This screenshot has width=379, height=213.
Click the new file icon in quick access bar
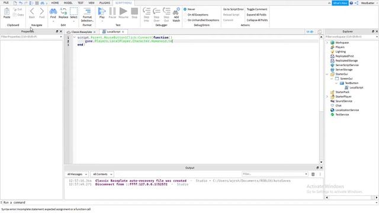15,3
